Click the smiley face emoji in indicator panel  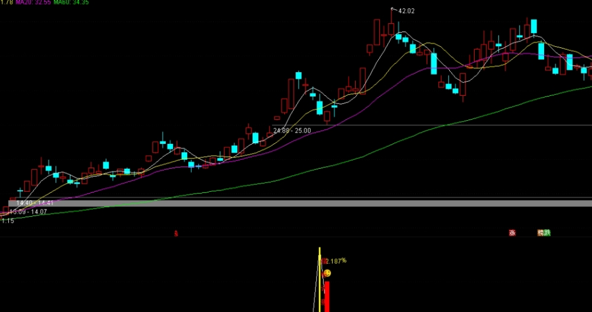[x=327, y=273]
